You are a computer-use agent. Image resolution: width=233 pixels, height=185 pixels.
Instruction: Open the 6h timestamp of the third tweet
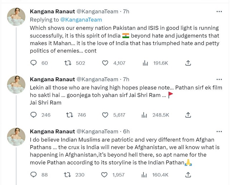tap(126, 131)
